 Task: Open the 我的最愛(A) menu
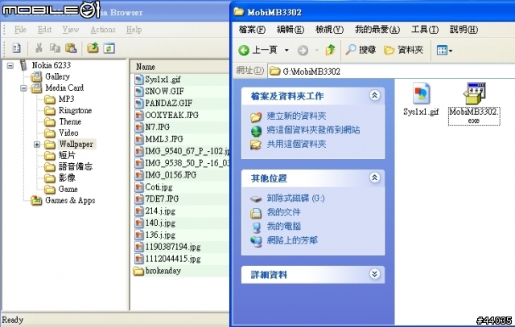point(377,30)
